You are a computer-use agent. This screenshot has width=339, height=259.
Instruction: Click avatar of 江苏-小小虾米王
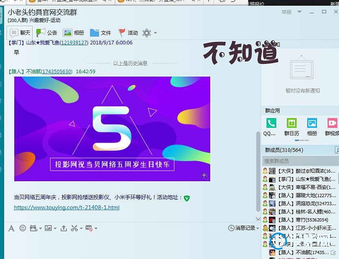point(272,228)
